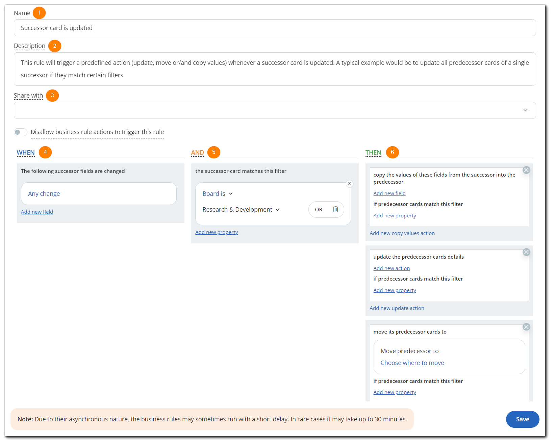
Task: Click the orange number 4 WHEN marker
Action: [x=45, y=152]
